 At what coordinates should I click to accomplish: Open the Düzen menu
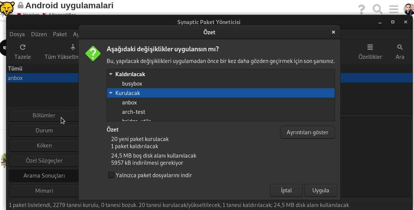point(39,34)
